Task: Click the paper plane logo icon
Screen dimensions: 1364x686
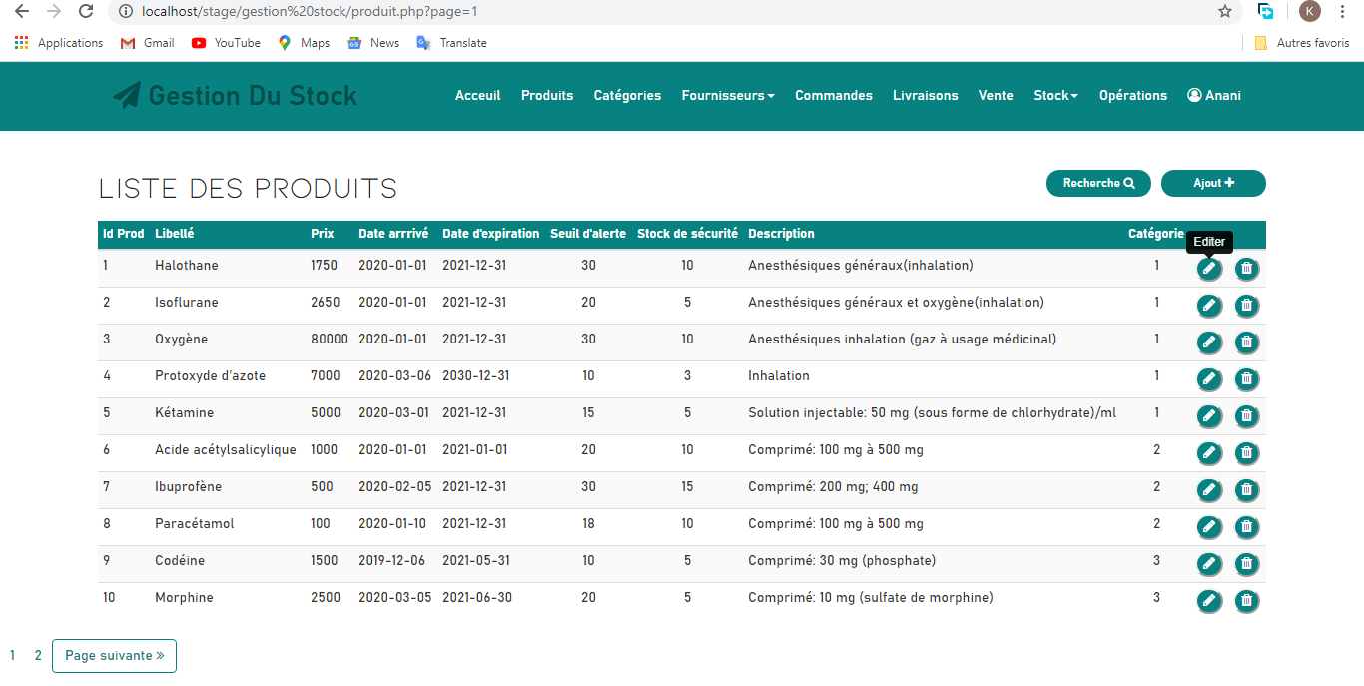Action: (x=128, y=95)
